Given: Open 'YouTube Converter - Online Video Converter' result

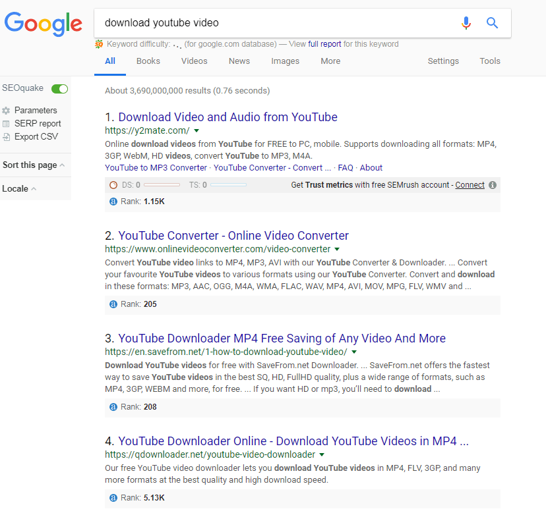Looking at the screenshot, I should pos(233,236).
